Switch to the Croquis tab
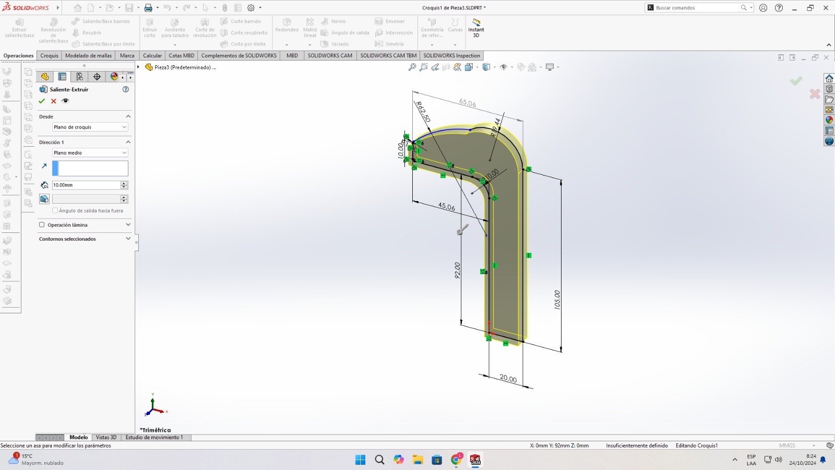Viewport: 835px width, 470px height. click(49, 55)
